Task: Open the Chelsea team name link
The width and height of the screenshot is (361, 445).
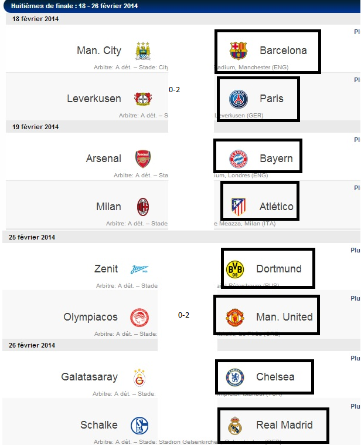Action: click(x=275, y=376)
